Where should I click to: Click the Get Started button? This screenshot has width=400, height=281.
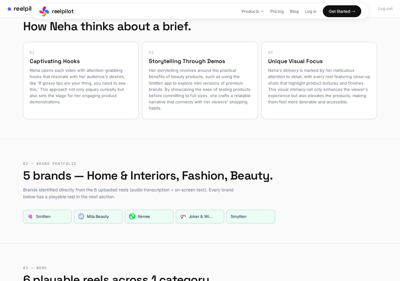coord(342,11)
